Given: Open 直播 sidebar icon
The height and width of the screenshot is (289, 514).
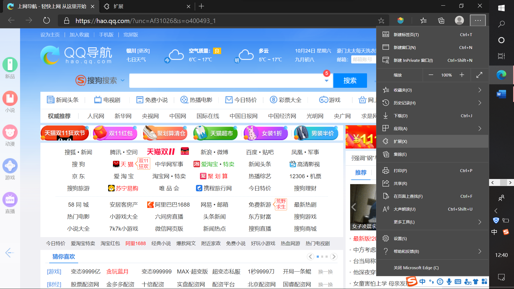Looking at the screenshot, I should tap(10, 203).
